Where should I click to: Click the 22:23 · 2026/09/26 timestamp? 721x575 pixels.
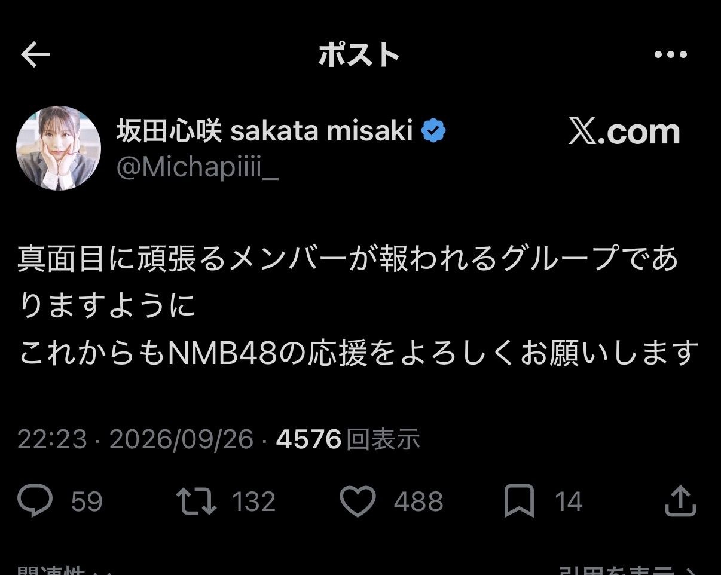pos(136,440)
